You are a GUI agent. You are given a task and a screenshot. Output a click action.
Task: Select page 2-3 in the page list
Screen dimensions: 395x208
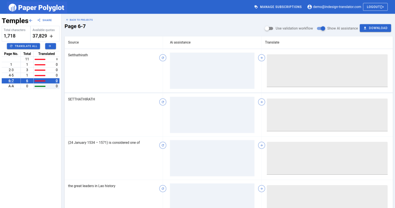(11, 70)
